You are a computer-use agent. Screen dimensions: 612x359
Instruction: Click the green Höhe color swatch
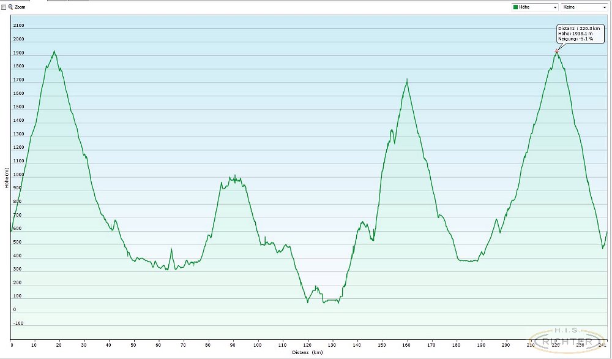[x=515, y=7]
